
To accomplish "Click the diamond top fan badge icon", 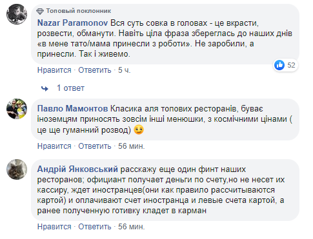I will point(40,11).
